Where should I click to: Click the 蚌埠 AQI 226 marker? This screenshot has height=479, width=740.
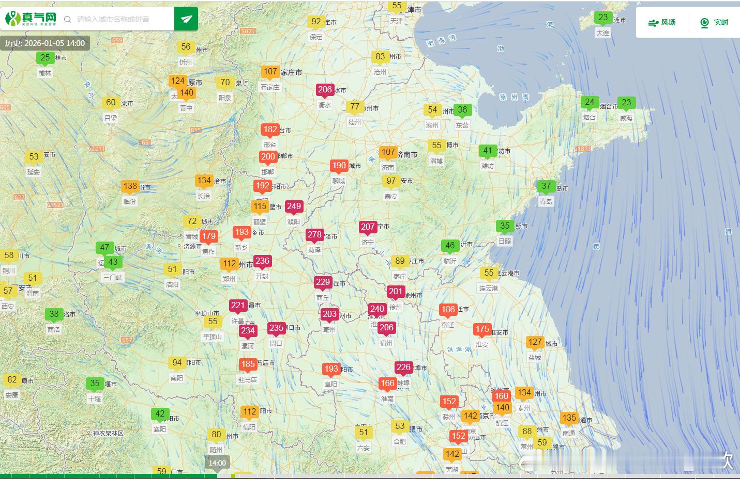pos(403,369)
